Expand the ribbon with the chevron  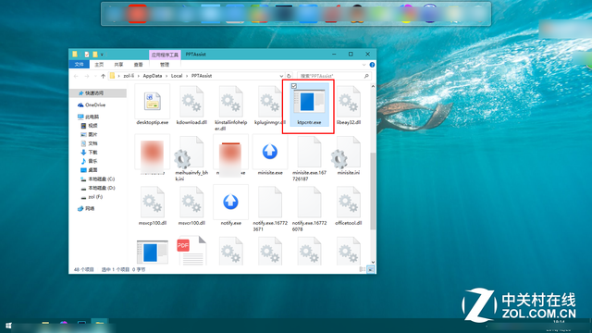(x=364, y=65)
